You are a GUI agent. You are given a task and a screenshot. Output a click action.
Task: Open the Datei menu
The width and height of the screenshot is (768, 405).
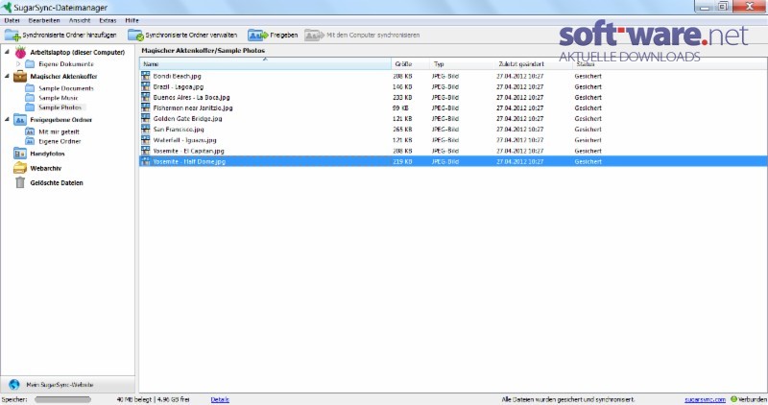click(x=12, y=20)
